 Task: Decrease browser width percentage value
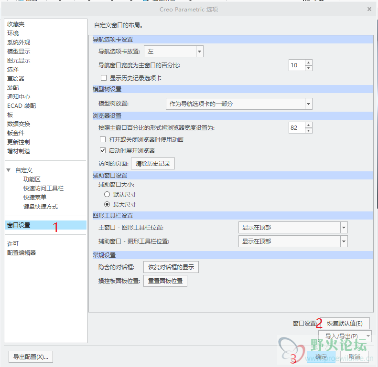pos(309,130)
